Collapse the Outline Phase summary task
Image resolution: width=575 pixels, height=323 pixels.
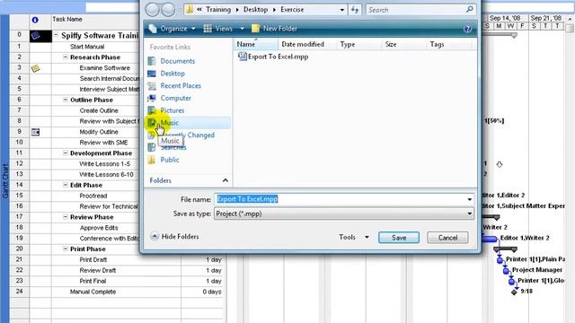pos(66,100)
